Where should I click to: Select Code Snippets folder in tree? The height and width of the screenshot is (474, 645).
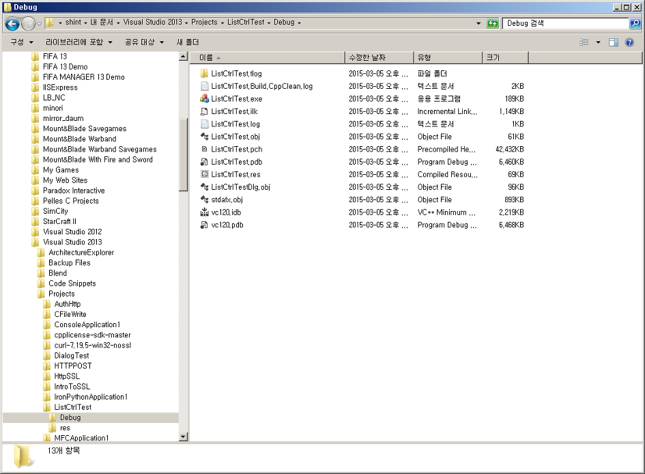(x=72, y=283)
